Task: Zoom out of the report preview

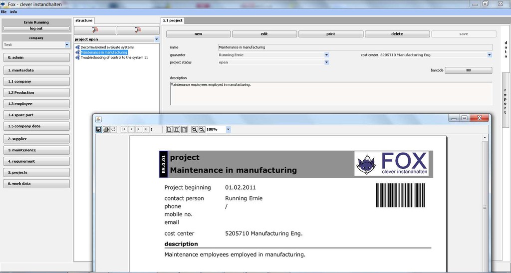Action: pos(202,129)
